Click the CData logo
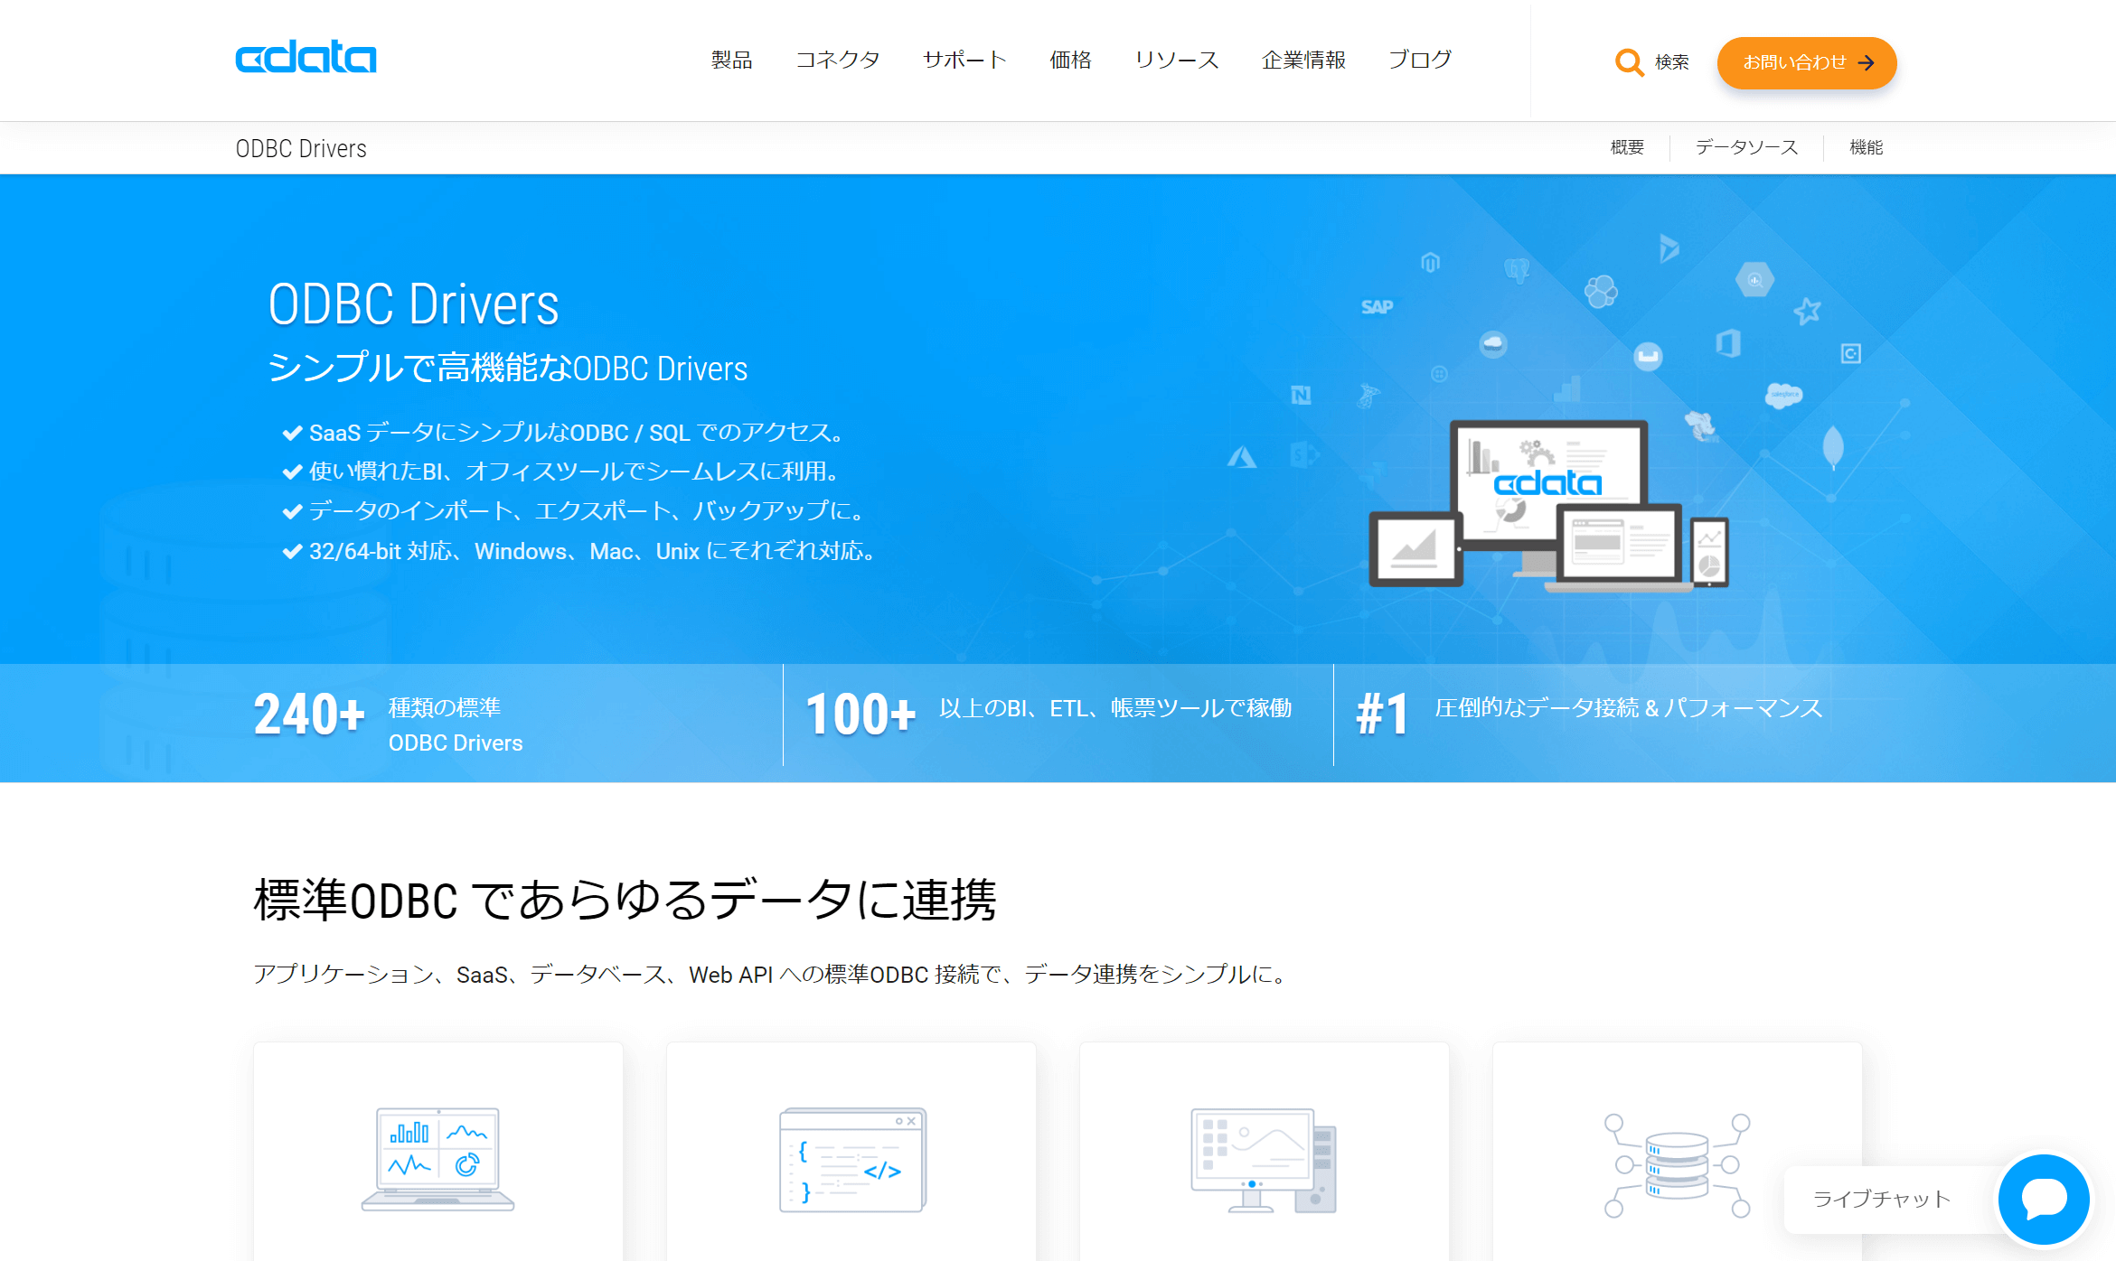The image size is (2116, 1261). click(306, 57)
